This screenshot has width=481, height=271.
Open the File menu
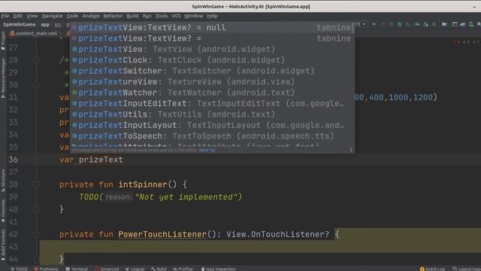pos(5,16)
